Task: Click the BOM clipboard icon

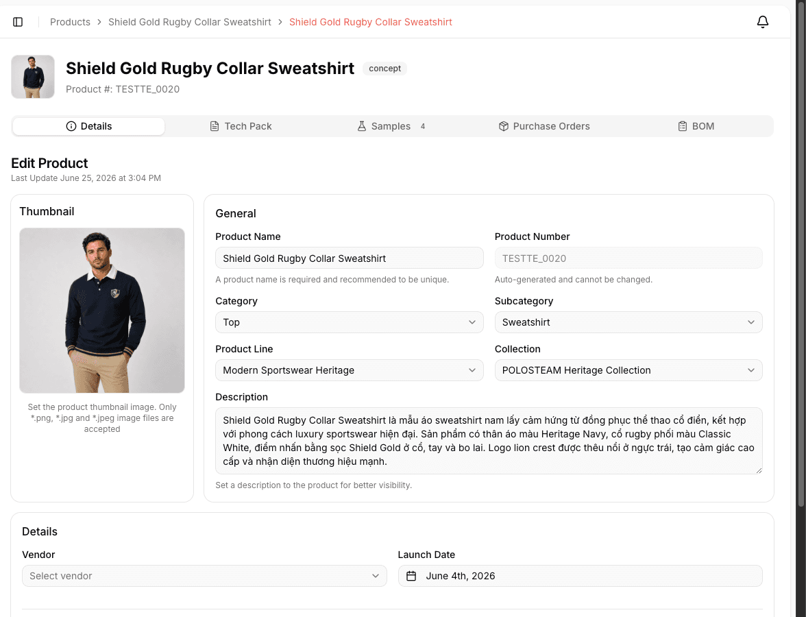Action: click(x=683, y=126)
